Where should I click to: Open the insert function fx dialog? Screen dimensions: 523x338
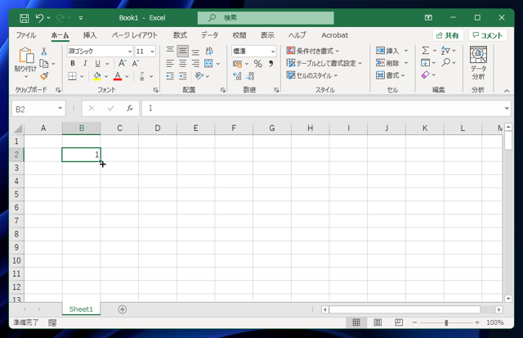click(129, 108)
